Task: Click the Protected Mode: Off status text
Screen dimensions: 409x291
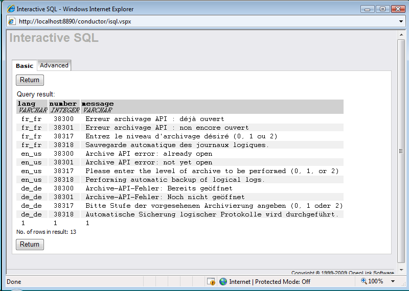Action: [283, 281]
